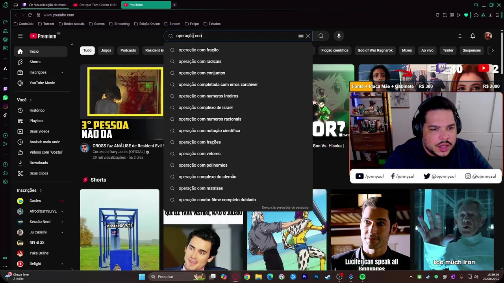Show more filter chips with right arrow
The width and height of the screenshot is (504, 283).
pos(493,50)
